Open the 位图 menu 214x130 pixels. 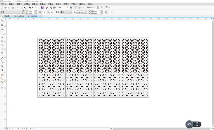(51, 4)
